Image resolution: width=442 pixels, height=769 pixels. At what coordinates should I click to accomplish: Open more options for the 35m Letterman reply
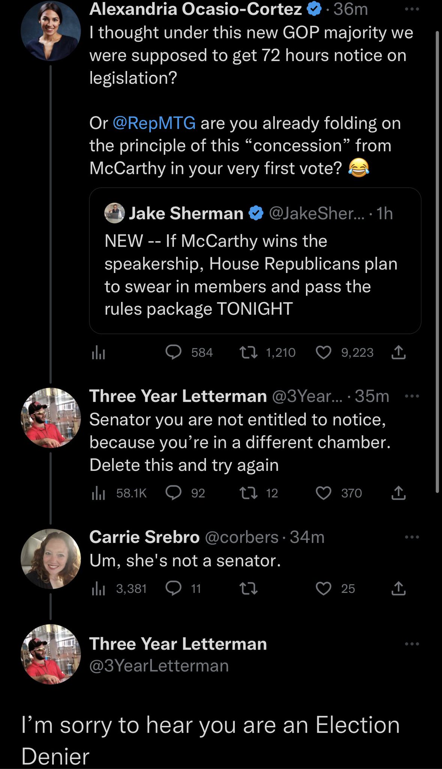coord(412,396)
